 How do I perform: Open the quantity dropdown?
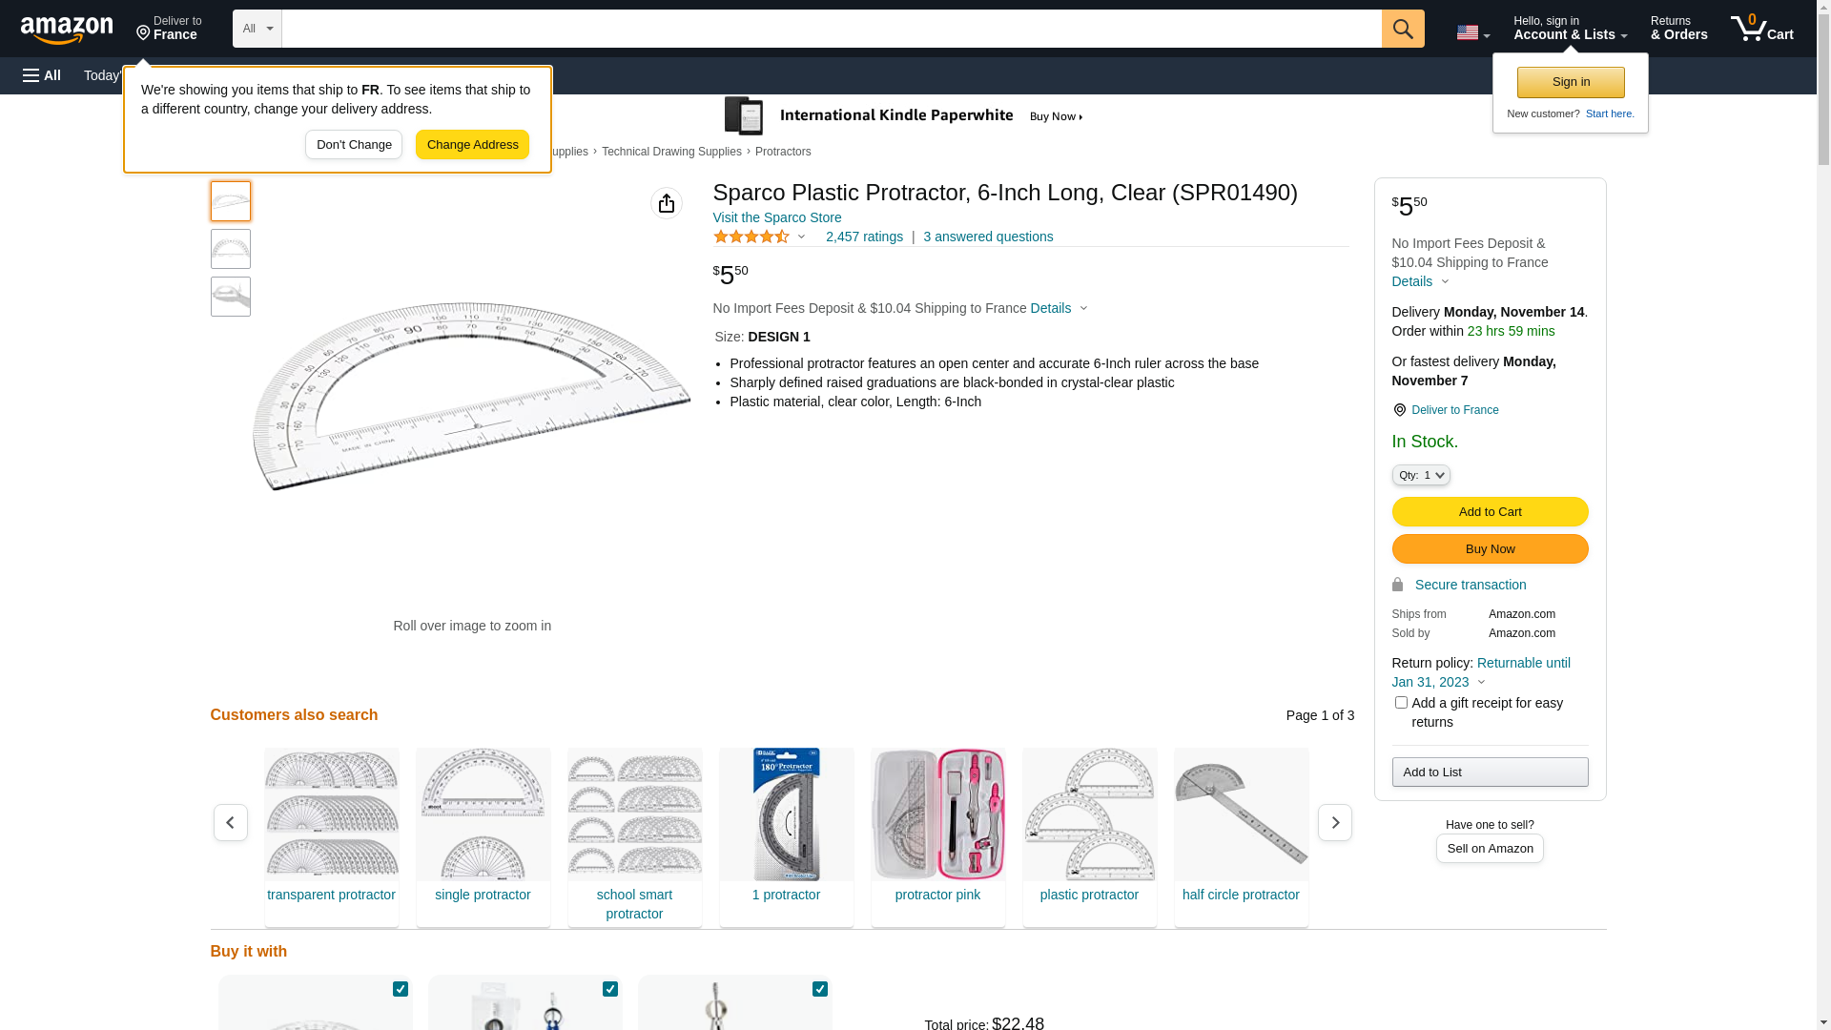click(x=1421, y=475)
